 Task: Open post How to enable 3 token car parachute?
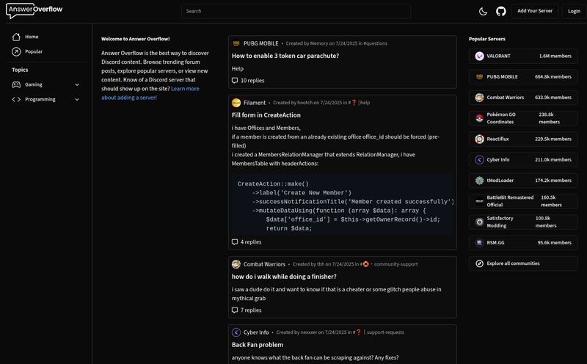click(x=285, y=56)
